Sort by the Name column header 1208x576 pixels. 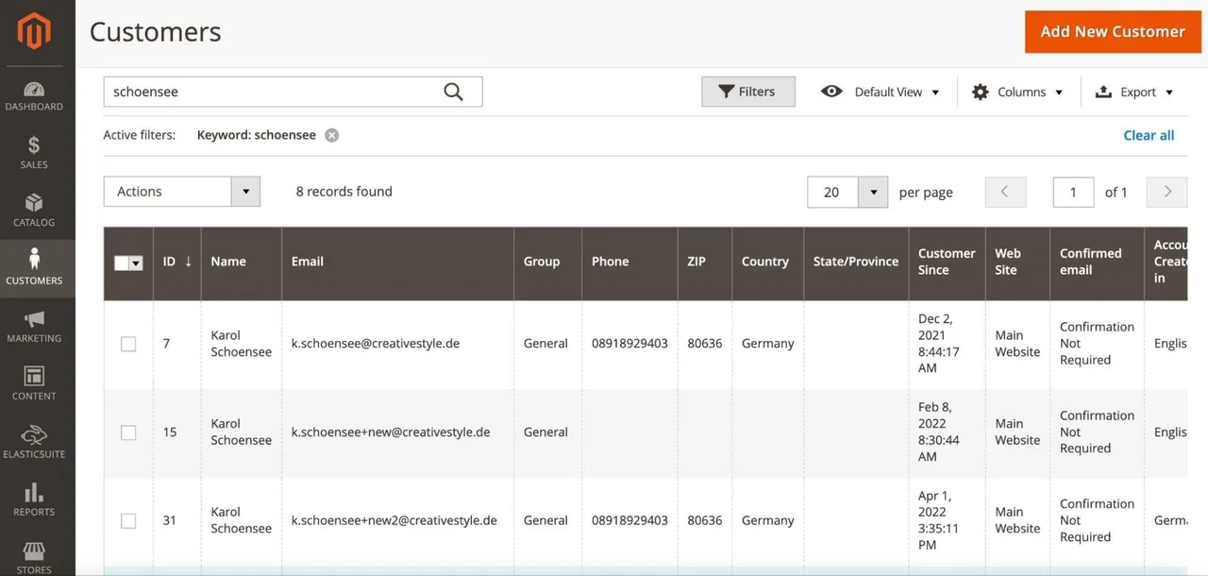tap(242, 262)
